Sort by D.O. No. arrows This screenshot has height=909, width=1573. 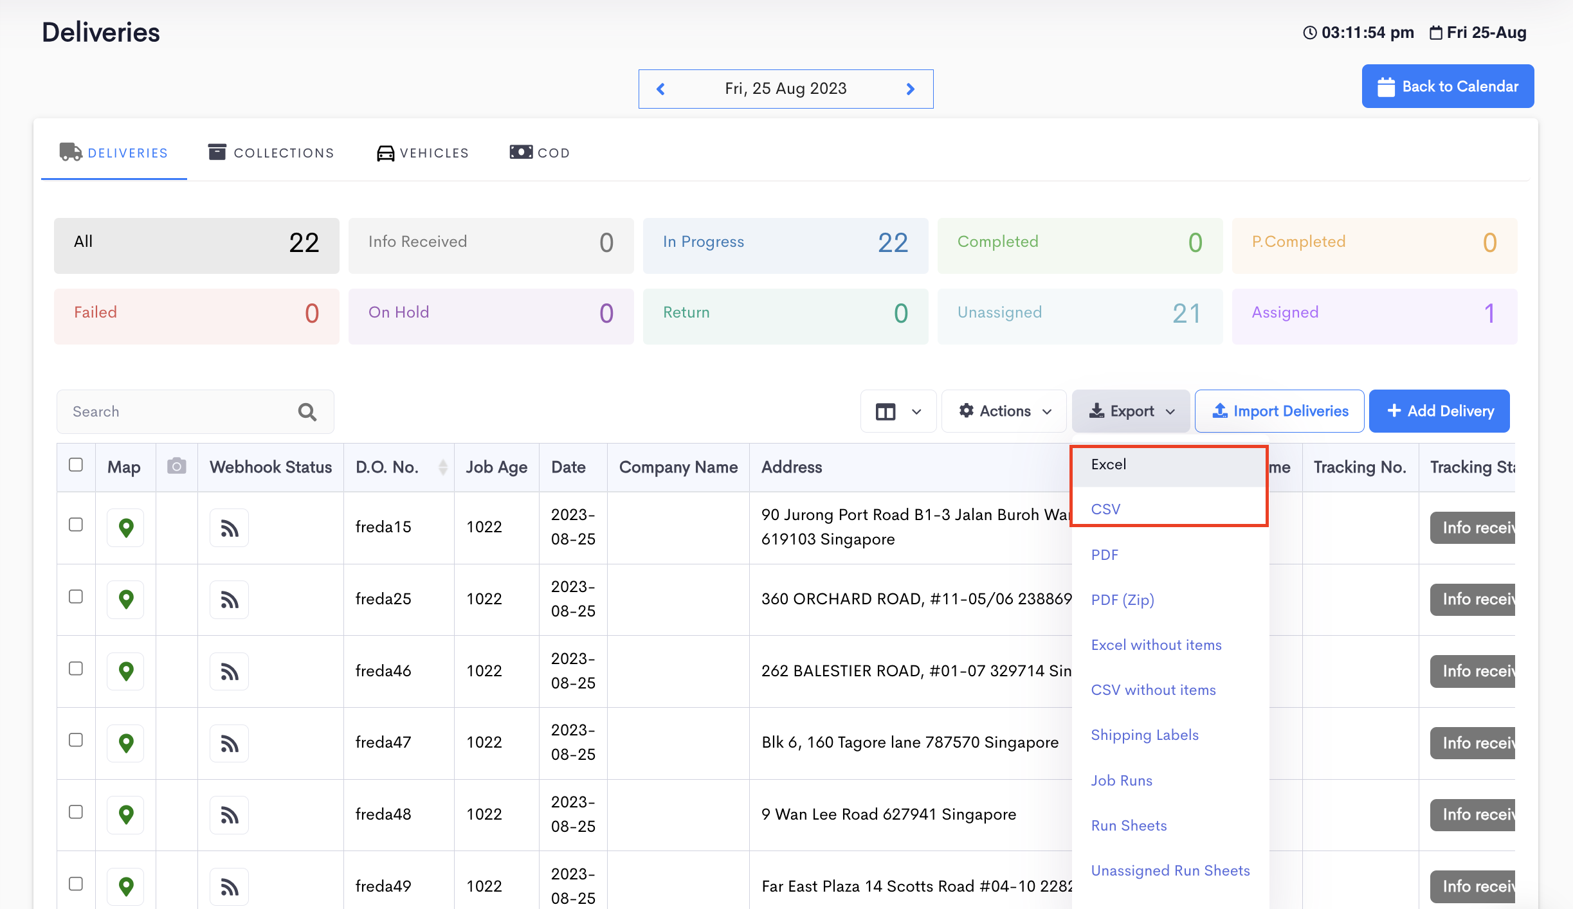pyautogui.click(x=443, y=467)
